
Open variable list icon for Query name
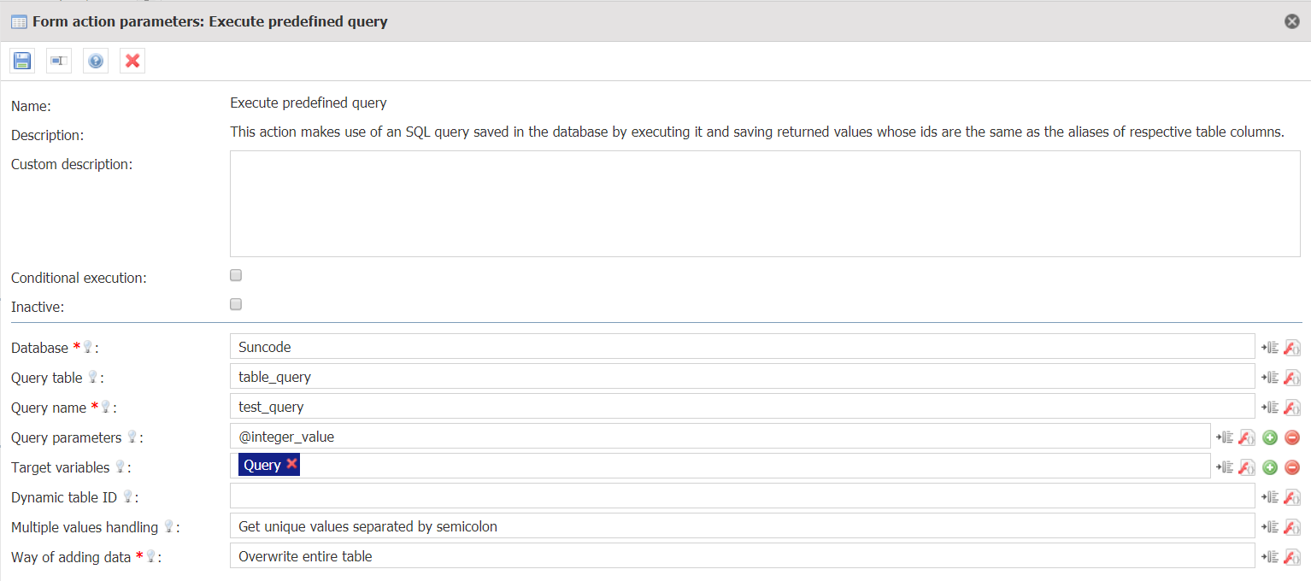point(1270,408)
